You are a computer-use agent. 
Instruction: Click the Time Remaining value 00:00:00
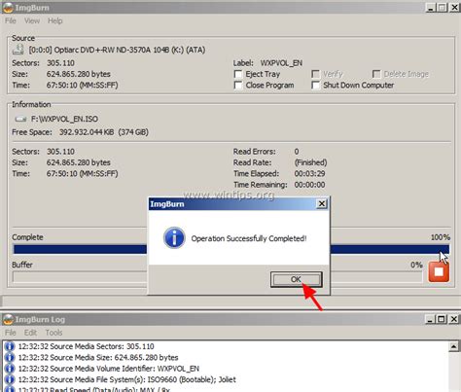309,185
